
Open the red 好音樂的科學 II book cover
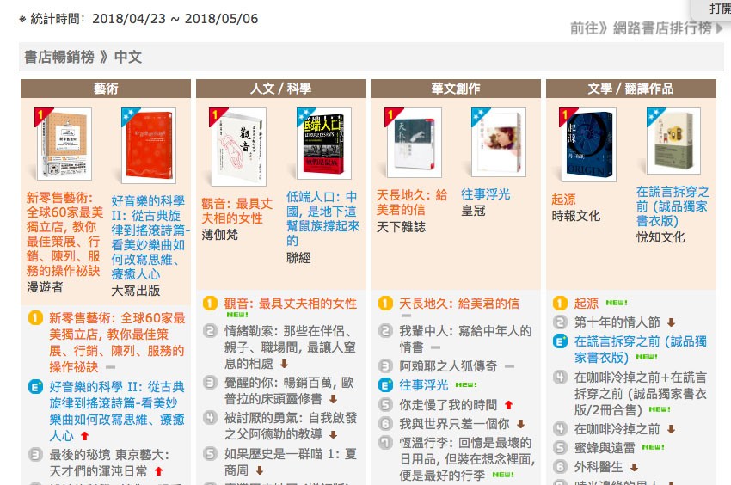coord(149,145)
